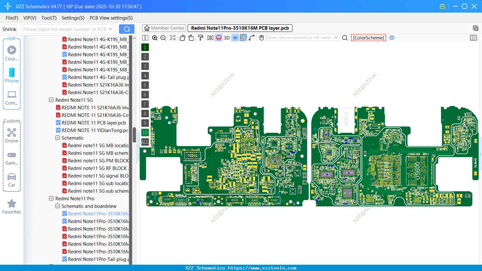The image size is (482, 271).
Task: Open the Tool(T) menu
Action: coord(49,18)
